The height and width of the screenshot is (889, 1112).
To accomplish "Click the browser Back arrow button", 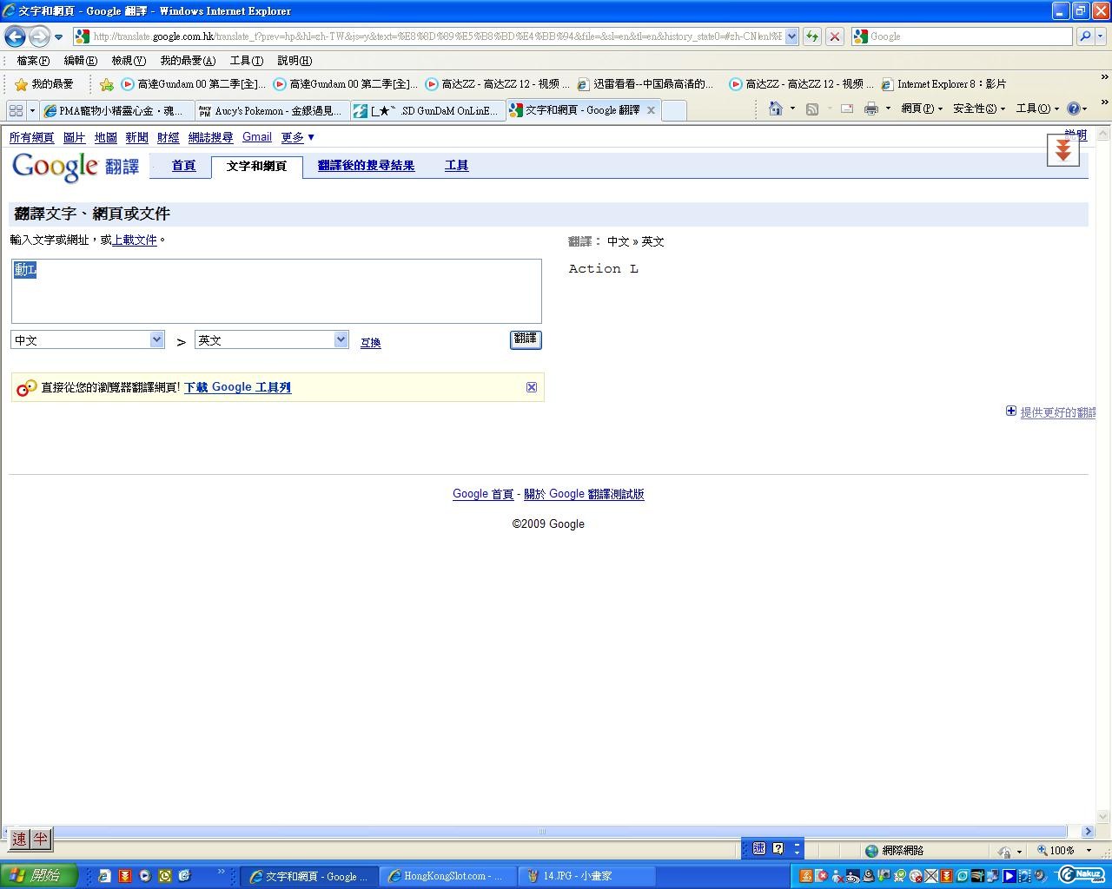I will [x=15, y=36].
